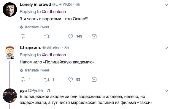The width and height of the screenshot is (173, 109).
Task: Send Lonely in crowd's tweet via direct message
Action: click(94, 36)
